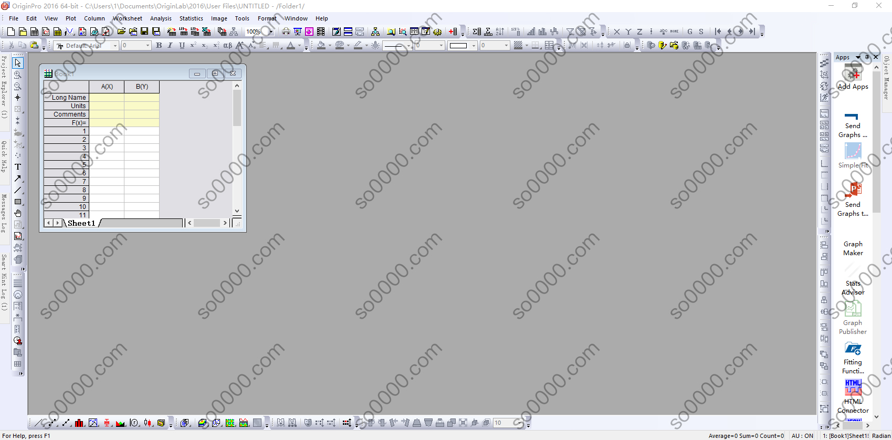
Task: Insert Greek symbols with the αβ icon
Action: (x=228, y=46)
